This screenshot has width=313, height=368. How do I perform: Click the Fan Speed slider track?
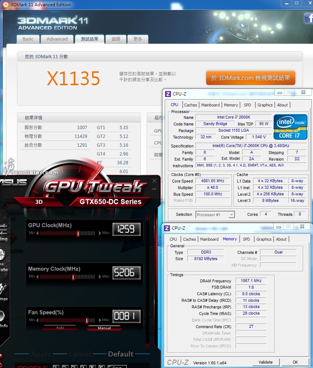[67, 320]
